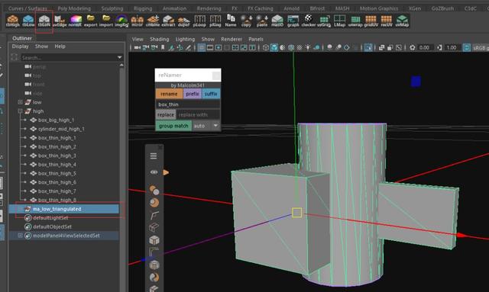Click the pRing shelf icon
Screen dimensions: 489x292
[215, 21]
